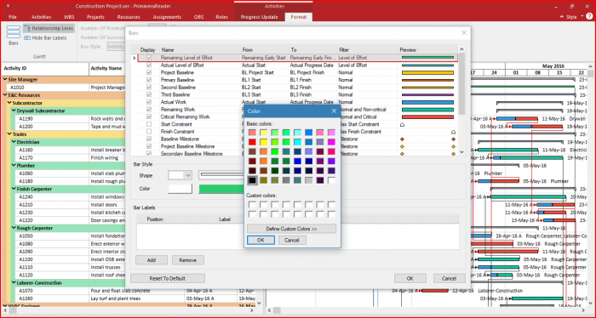Uncheck Display for Primary Baseline
Screen dimensions: 596x318
pos(149,80)
